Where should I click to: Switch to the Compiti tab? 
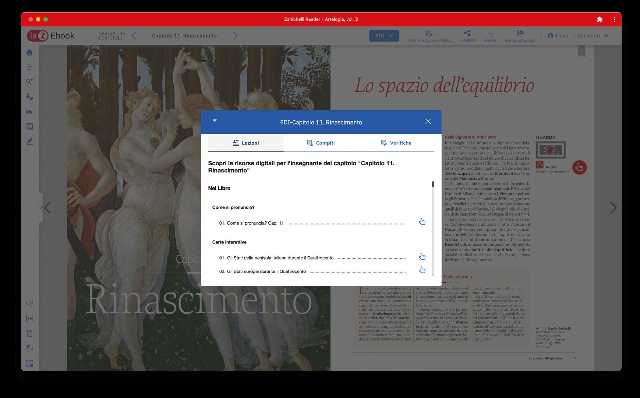321,143
